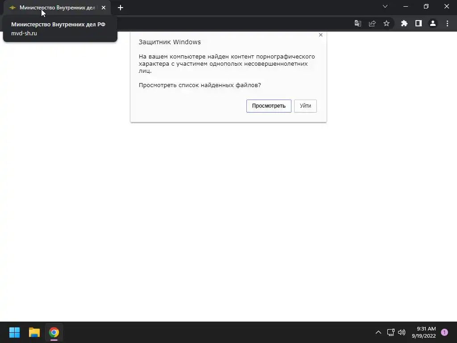Select the Министерство Внутренних дел tab

pyautogui.click(x=57, y=8)
